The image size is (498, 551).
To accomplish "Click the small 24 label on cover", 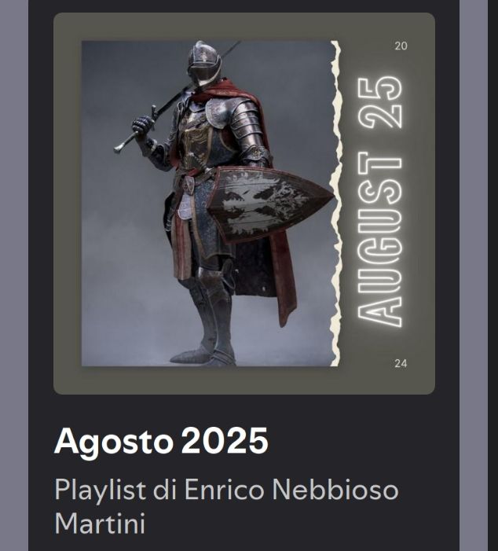I will [x=401, y=363].
